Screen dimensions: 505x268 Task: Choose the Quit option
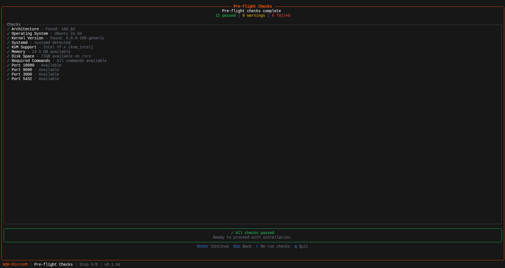coord(301,246)
